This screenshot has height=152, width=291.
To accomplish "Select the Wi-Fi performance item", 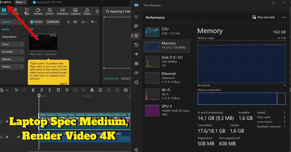I will pos(167,94).
